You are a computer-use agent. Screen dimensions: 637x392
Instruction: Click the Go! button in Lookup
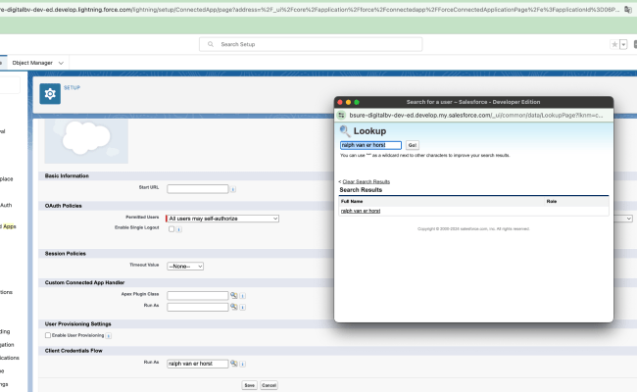413,145
